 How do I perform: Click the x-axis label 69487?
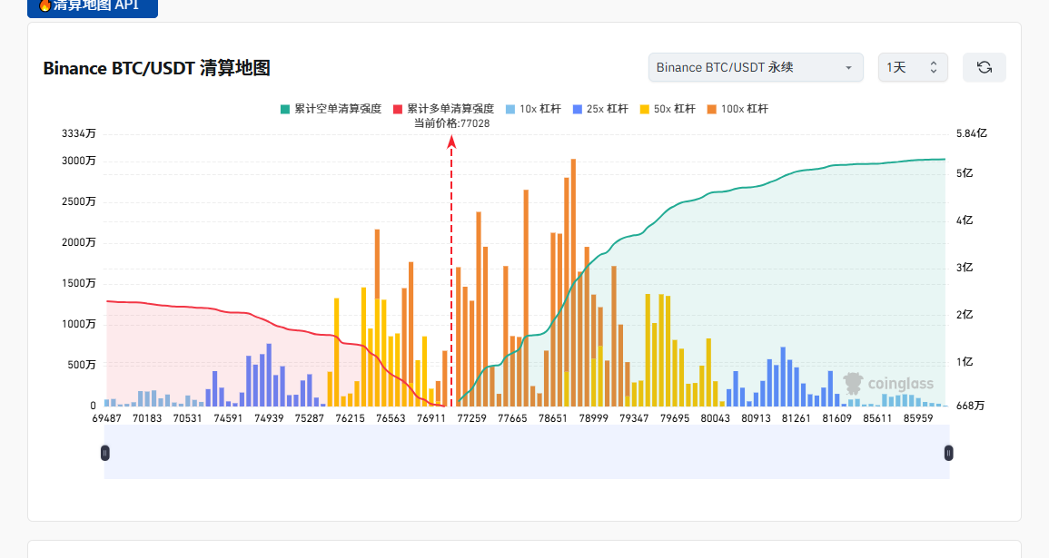106,418
